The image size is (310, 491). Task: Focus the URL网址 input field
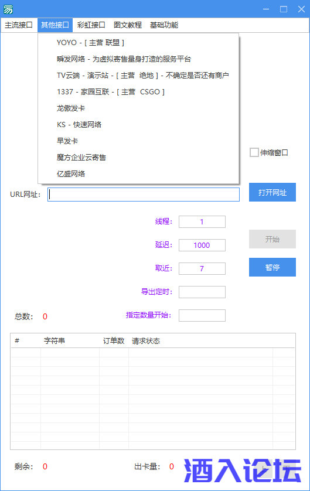144,195
